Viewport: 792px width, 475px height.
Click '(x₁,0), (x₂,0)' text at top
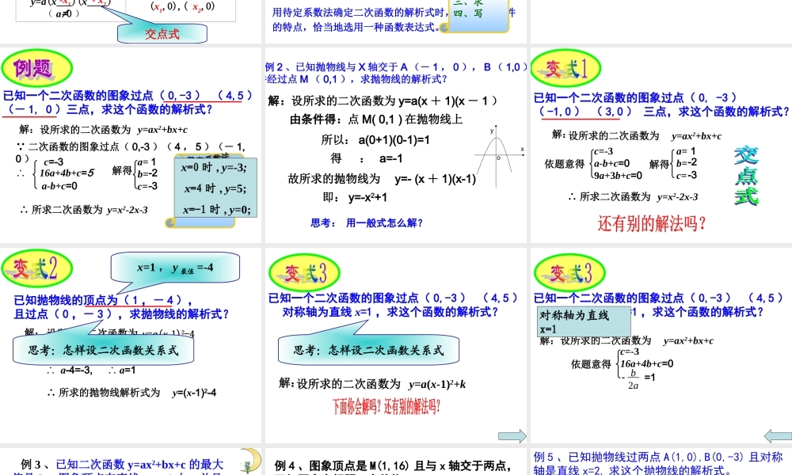tap(183, 6)
